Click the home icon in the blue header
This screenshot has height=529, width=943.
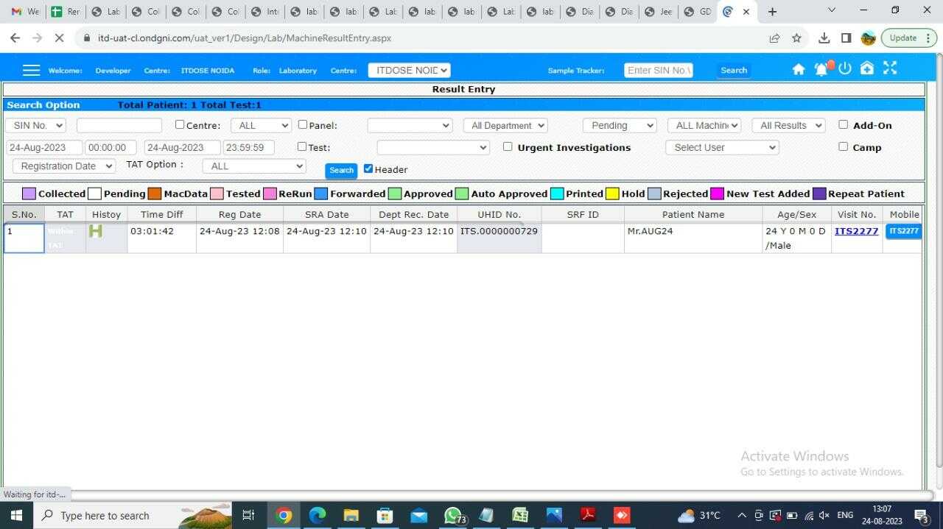[x=799, y=68]
